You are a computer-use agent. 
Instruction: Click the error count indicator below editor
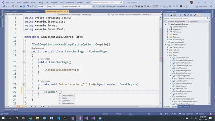click(18, 106)
